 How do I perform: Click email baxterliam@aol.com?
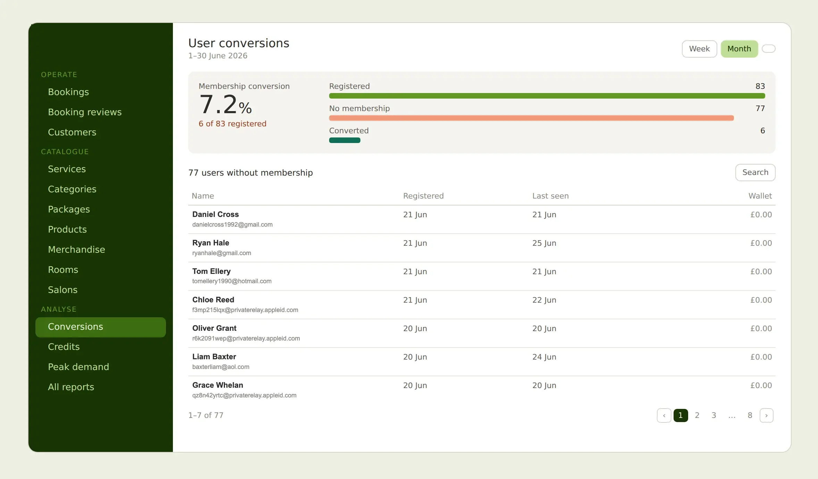pos(221,367)
